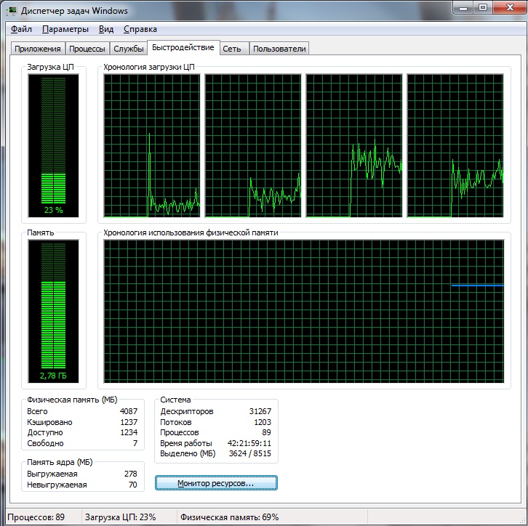
Task: Click the CPU load gauge showing 23 %
Action: [x=54, y=145]
